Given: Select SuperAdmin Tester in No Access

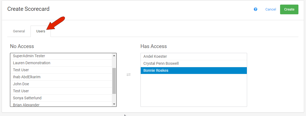Looking at the screenshot, I should tap(61, 56).
